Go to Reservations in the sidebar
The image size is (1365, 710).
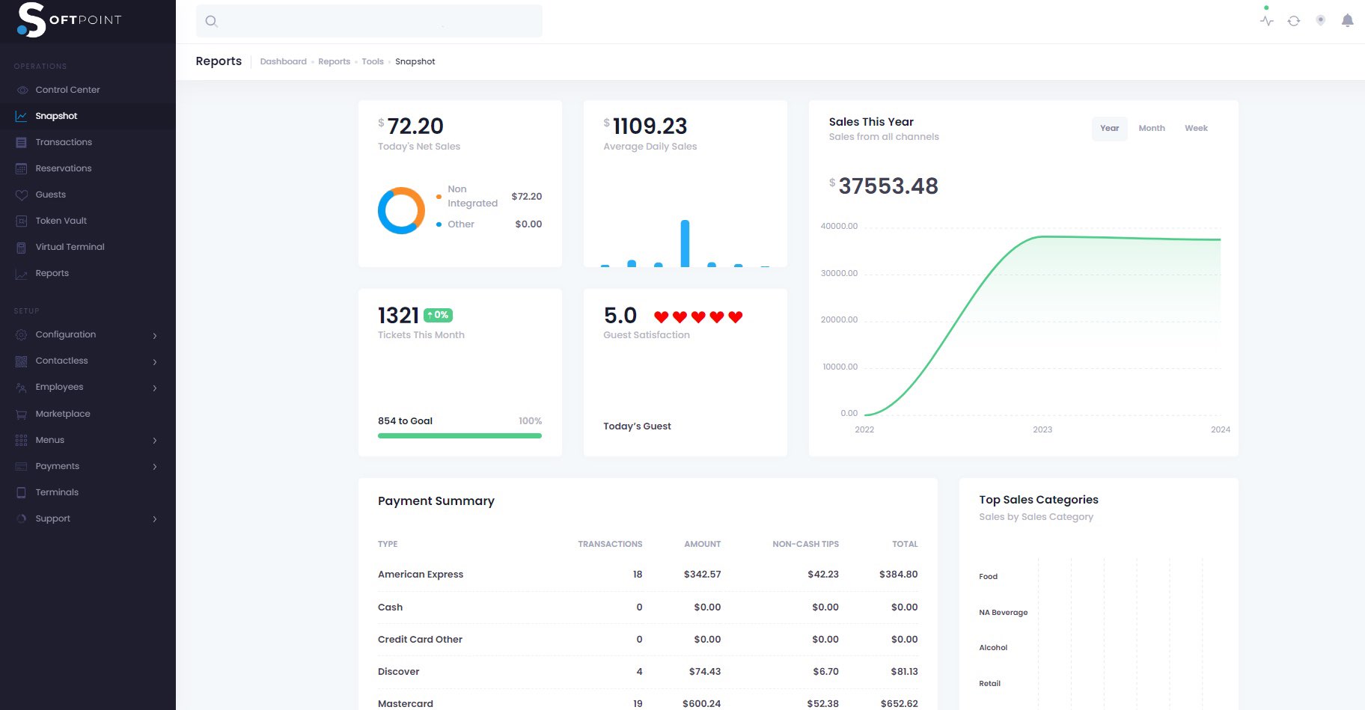64,168
